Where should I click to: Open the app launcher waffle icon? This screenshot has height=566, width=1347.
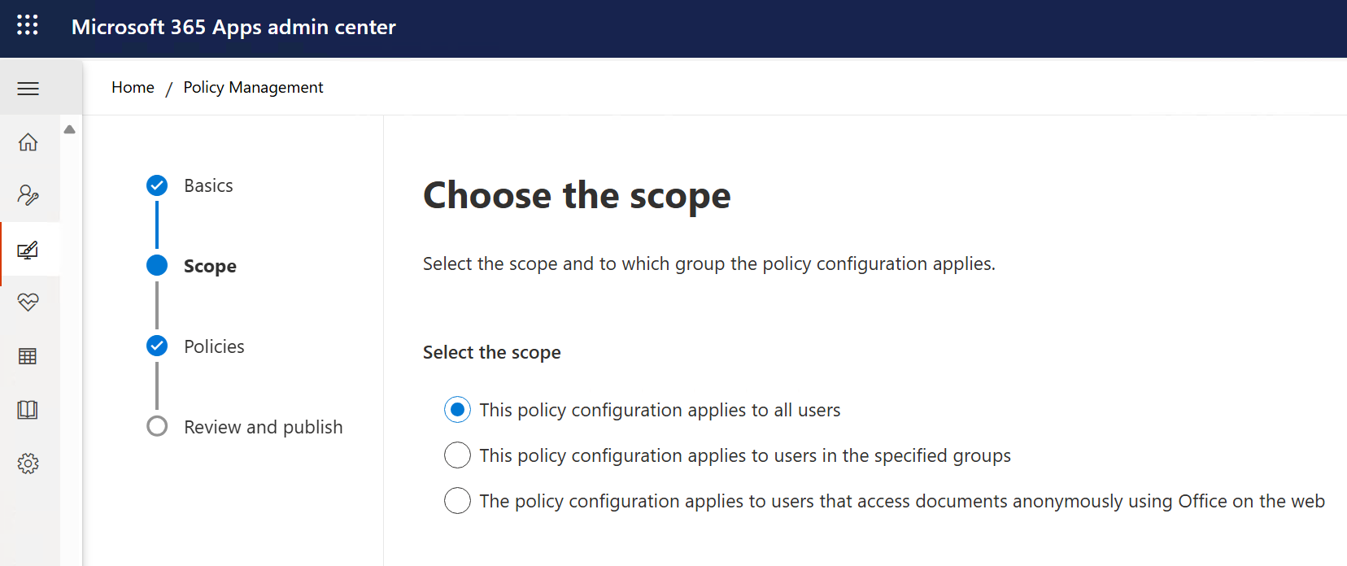(28, 25)
